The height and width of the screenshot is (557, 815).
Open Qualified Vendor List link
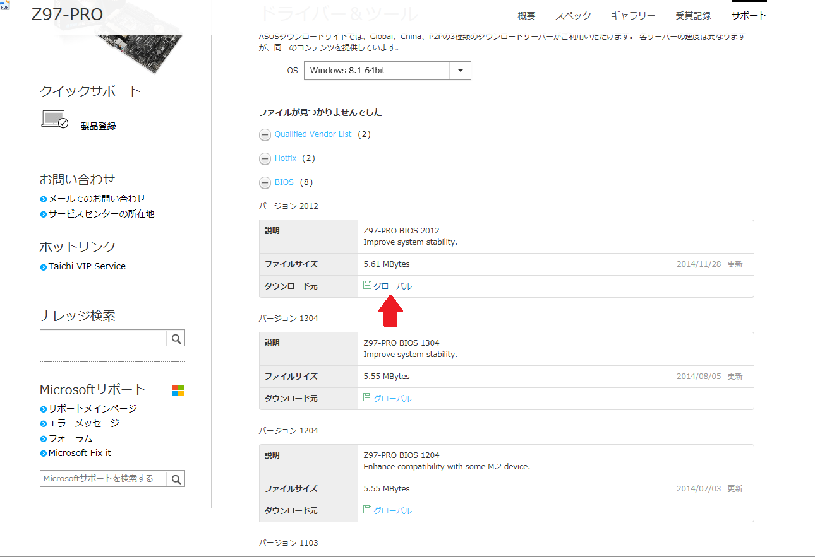coord(313,134)
